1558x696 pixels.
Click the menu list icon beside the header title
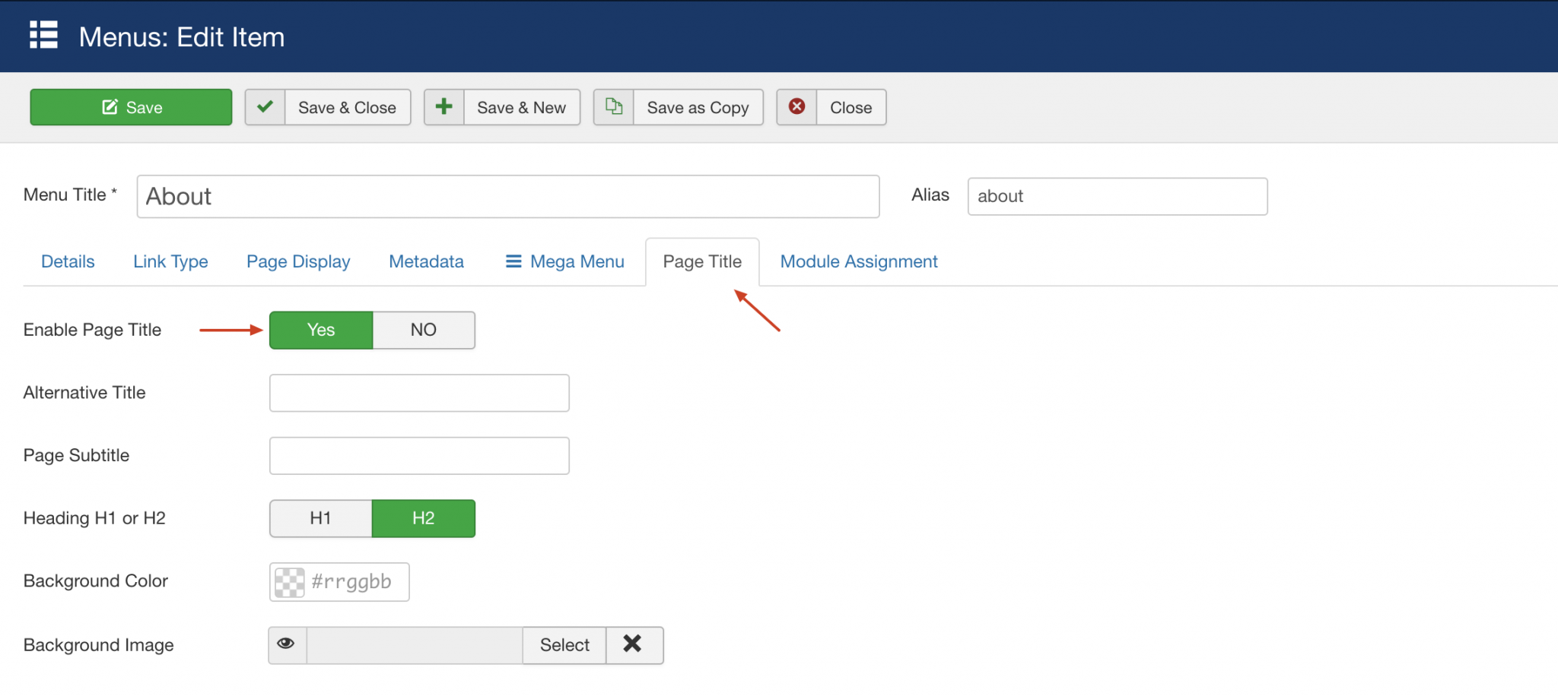[43, 36]
